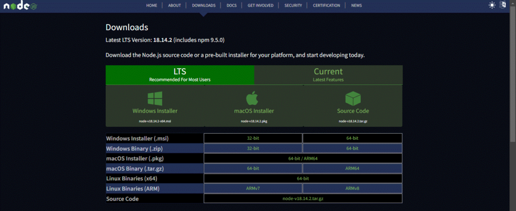Download 64-bit Windows Installer (.msi)
Image resolution: width=516 pixels, height=211 pixels.
coord(352,138)
